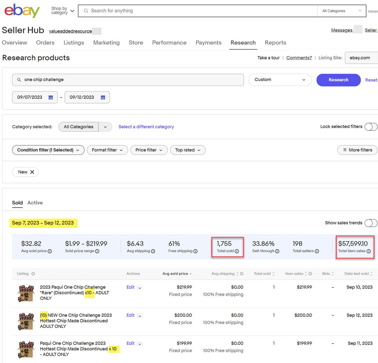Sort by Bids column
Viewport: 378px width, 363px height.
coord(328,273)
